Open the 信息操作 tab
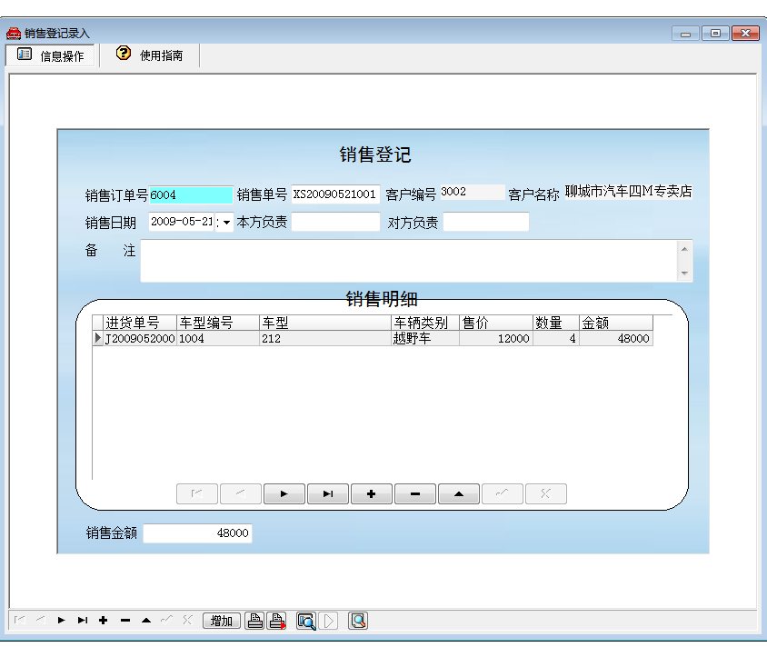 51,55
